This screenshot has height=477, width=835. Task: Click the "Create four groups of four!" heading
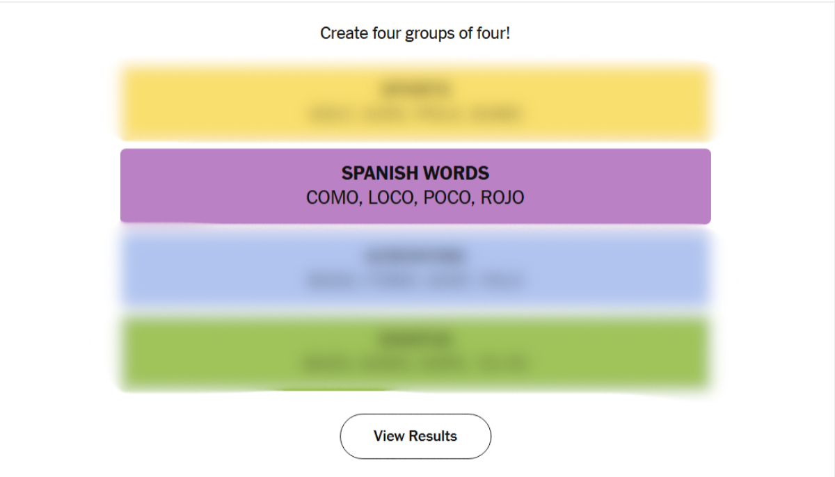coord(415,33)
